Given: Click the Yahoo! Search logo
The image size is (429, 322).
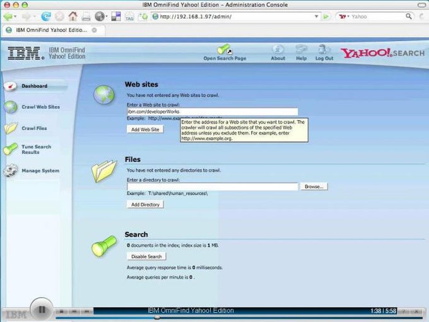Looking at the screenshot, I should click(382, 53).
